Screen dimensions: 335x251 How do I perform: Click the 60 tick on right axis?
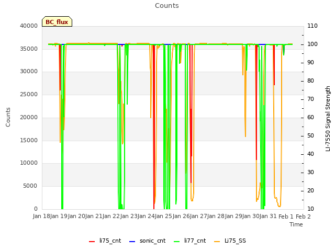tap(310, 117)
